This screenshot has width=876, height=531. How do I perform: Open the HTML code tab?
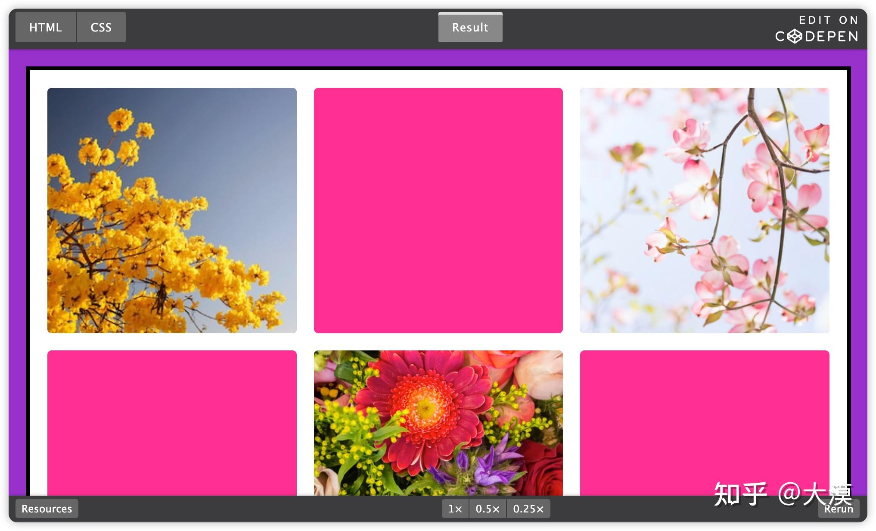coord(46,27)
